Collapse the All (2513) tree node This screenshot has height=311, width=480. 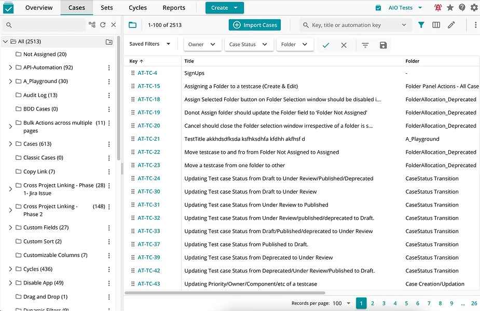5,41
